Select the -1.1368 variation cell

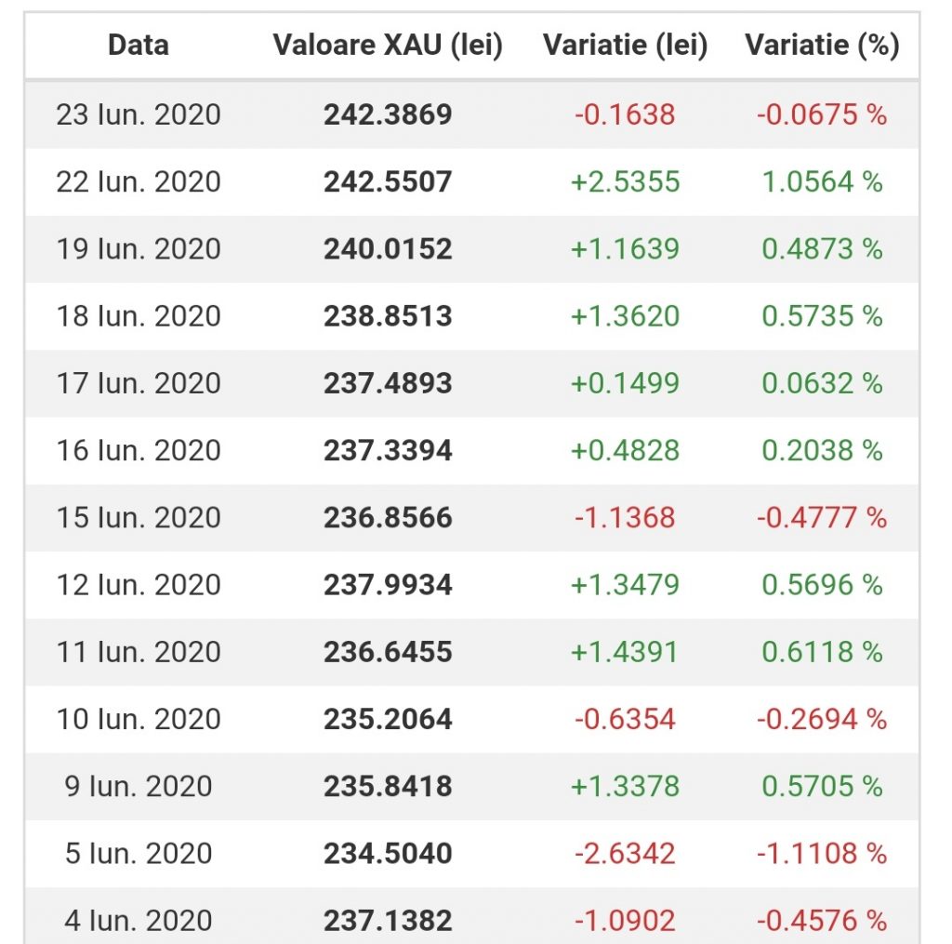pos(625,518)
